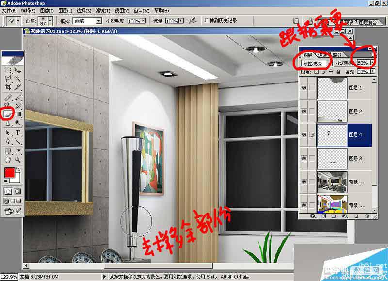
Task: Select the Rectangular Marquee tool
Action: pos(8,71)
